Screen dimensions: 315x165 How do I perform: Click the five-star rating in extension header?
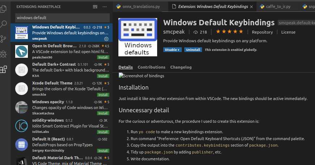(x=230, y=32)
